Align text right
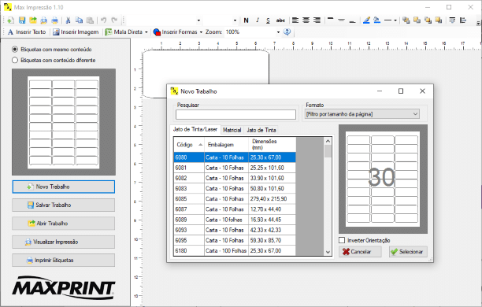This screenshot has width=482, height=307. click(317, 20)
